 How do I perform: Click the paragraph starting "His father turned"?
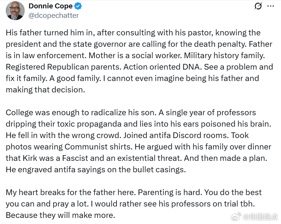click(139, 61)
